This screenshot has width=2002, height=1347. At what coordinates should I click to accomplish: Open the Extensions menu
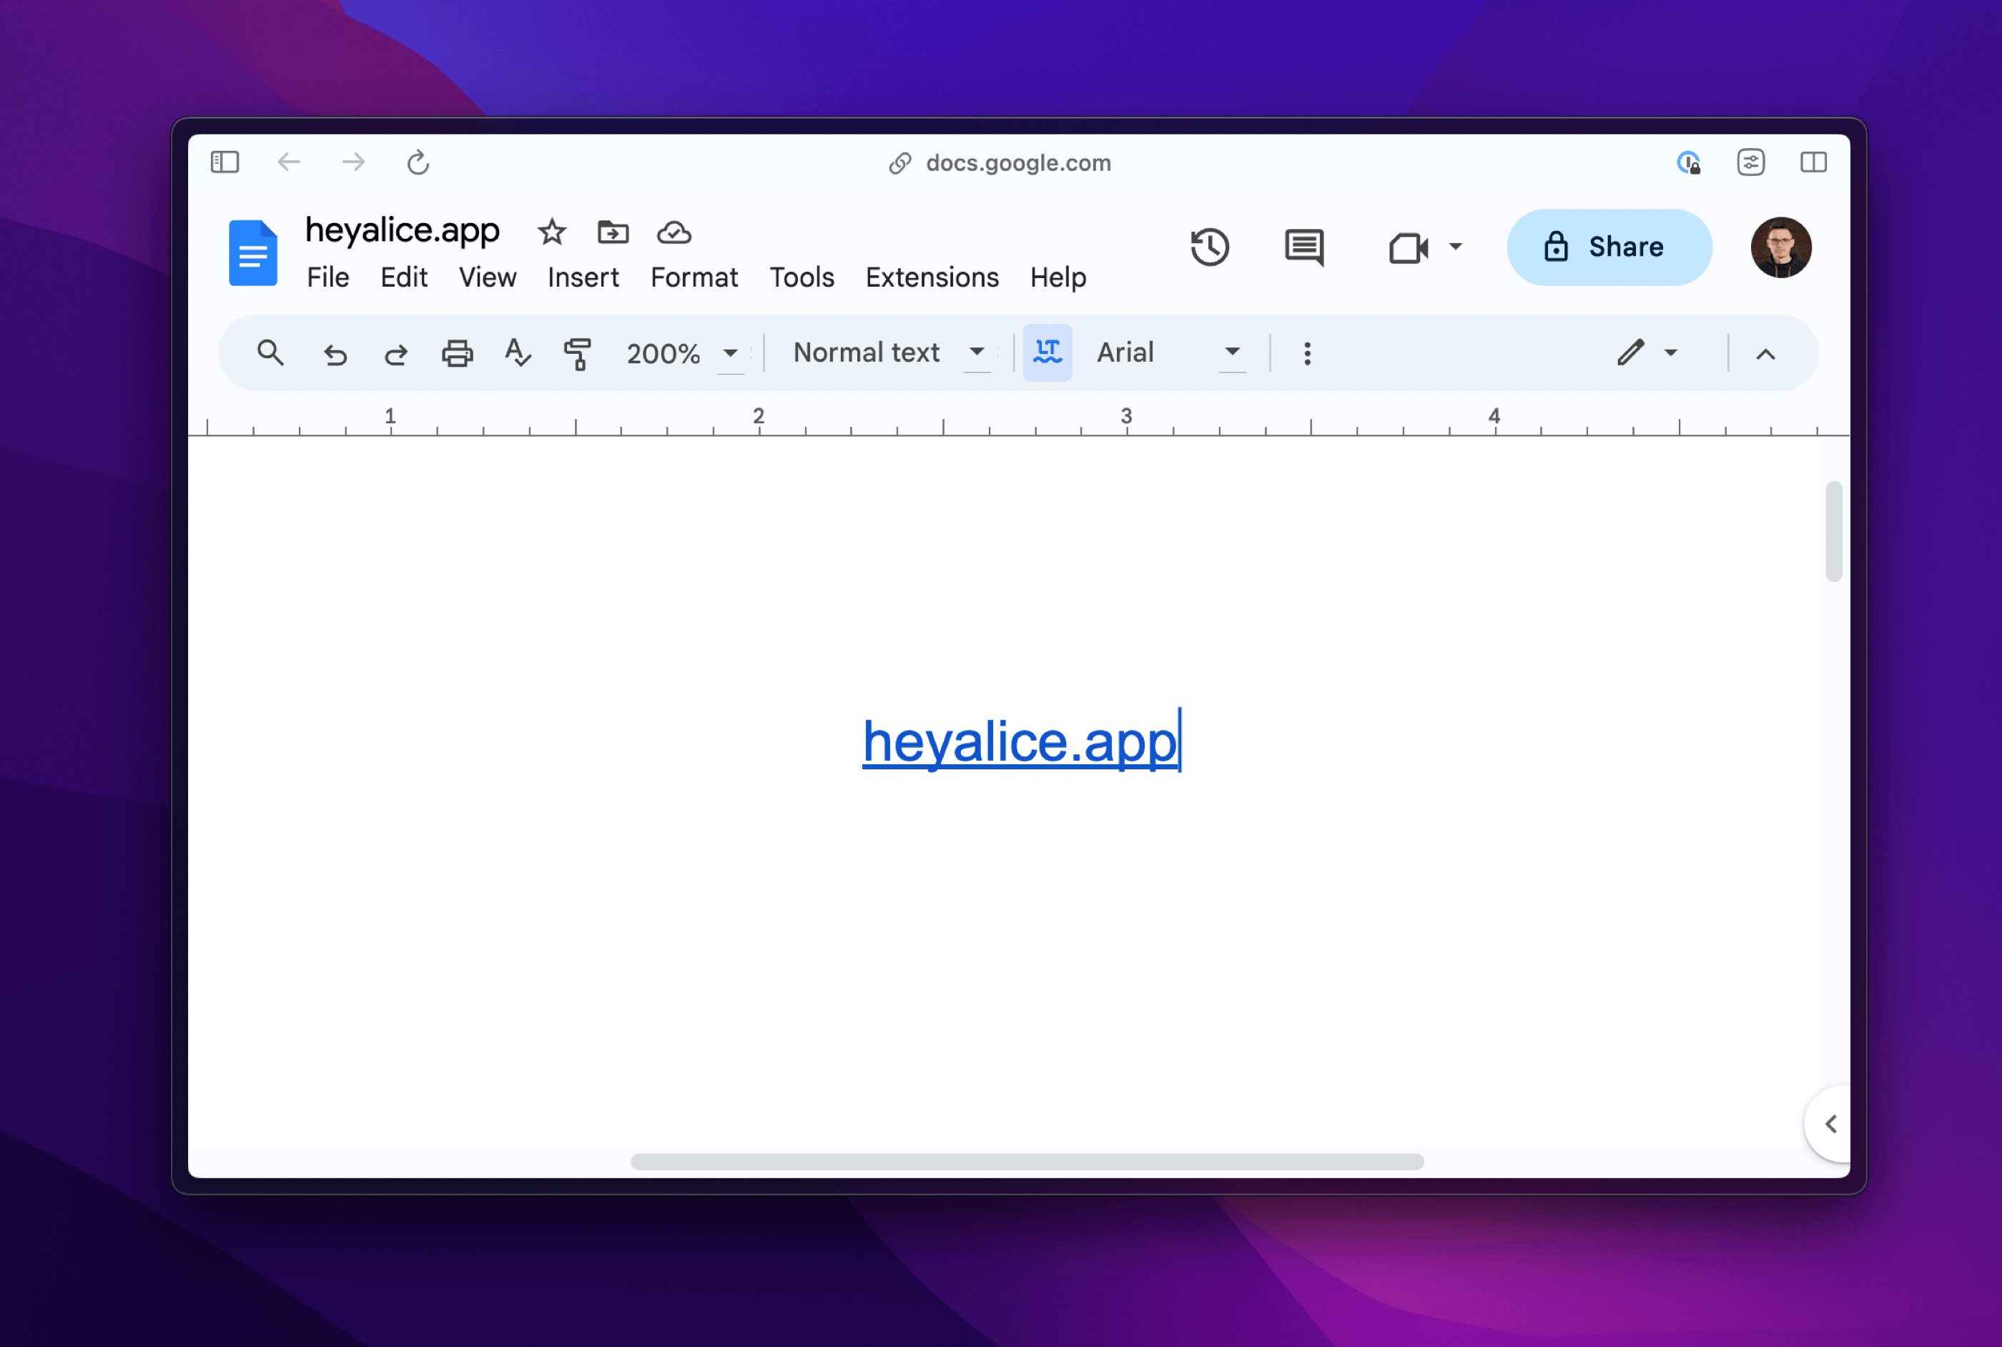pyautogui.click(x=931, y=277)
